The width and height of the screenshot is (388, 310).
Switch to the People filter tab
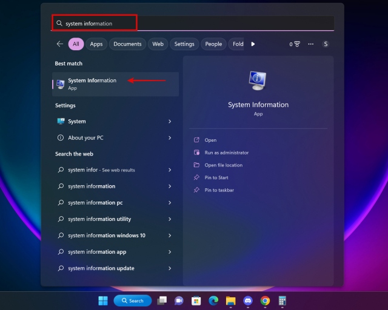pyautogui.click(x=213, y=44)
